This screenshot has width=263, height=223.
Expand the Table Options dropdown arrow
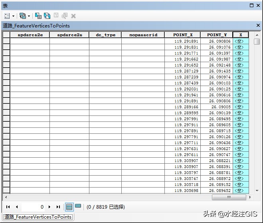[13, 16]
